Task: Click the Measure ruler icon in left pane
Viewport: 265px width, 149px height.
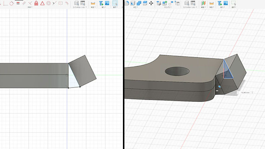Action: (93, 3)
